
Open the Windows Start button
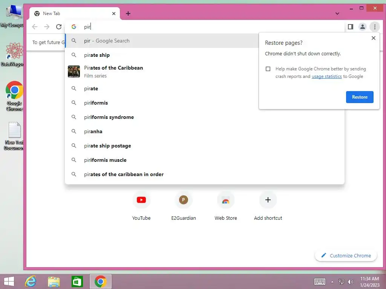pos(9,281)
